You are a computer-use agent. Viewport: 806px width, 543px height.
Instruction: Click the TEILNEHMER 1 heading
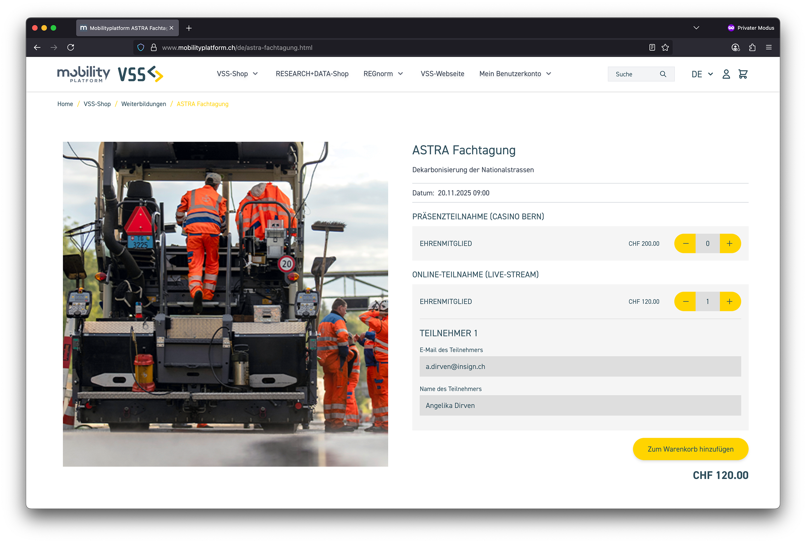pyautogui.click(x=448, y=333)
